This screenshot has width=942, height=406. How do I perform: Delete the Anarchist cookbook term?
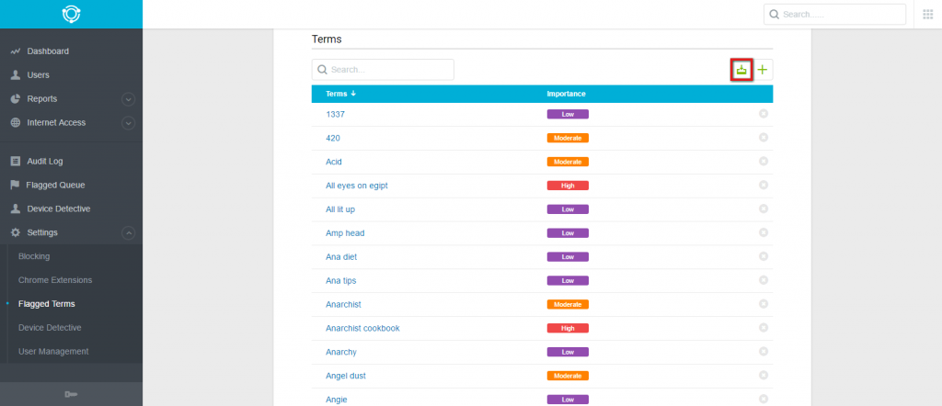[x=763, y=328]
